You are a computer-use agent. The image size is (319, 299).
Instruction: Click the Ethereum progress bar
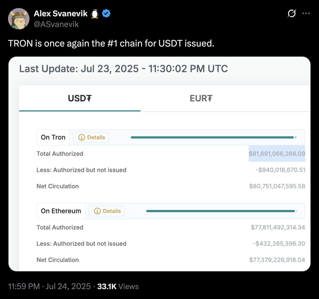click(x=221, y=211)
